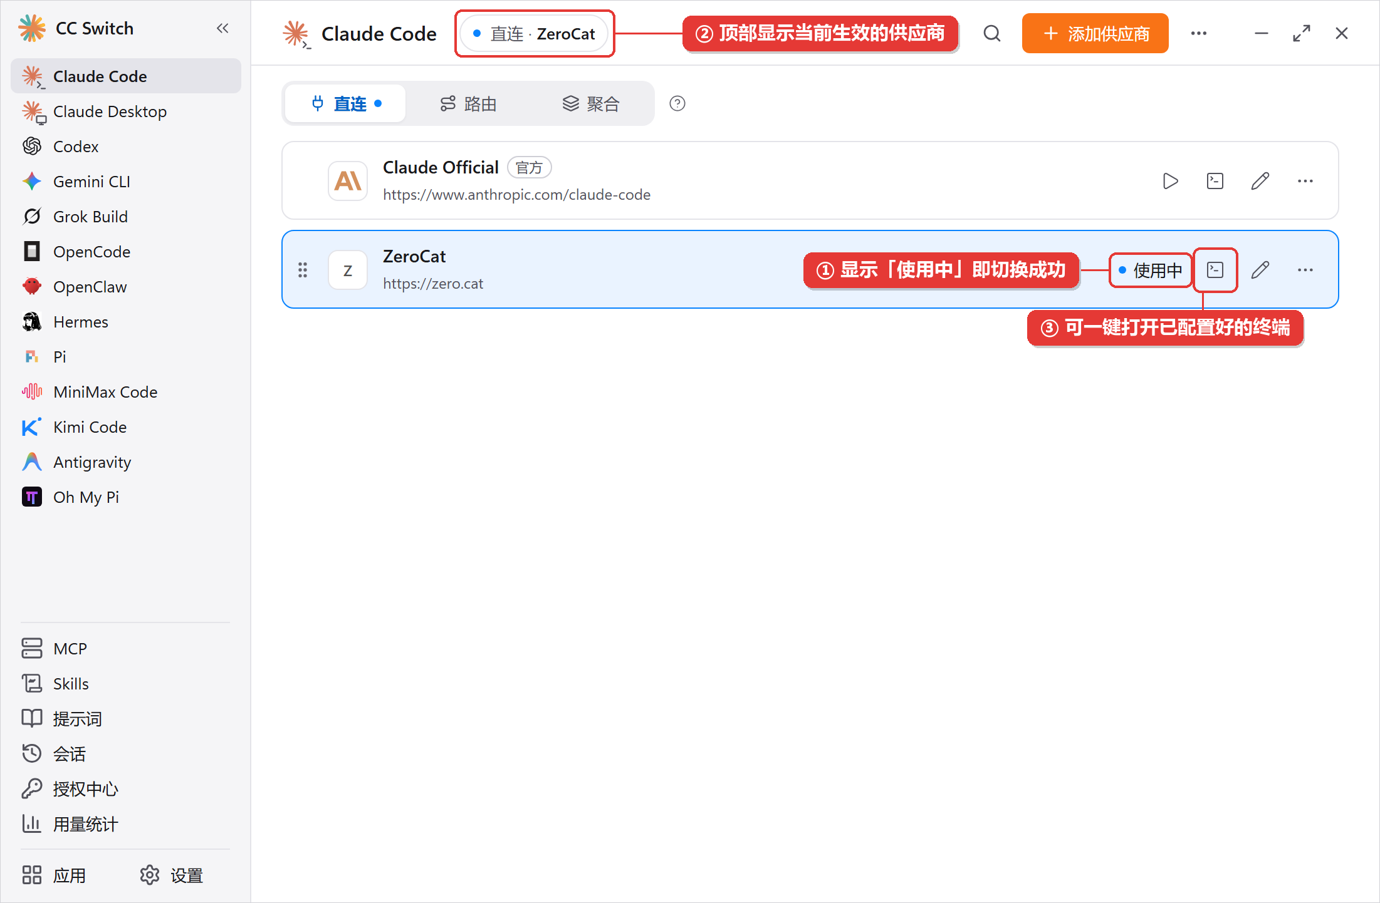Select Antigravity in the sidebar

click(x=125, y=462)
